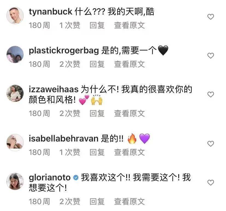View izzaweihaas's profile photo
Viewport: 226px width, 211px height.
coord(15,93)
